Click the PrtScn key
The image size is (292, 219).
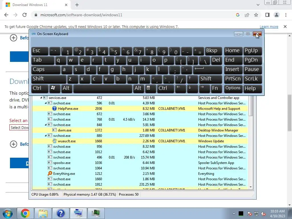pos(233,79)
